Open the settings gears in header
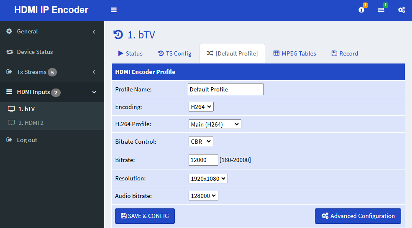 (402, 10)
